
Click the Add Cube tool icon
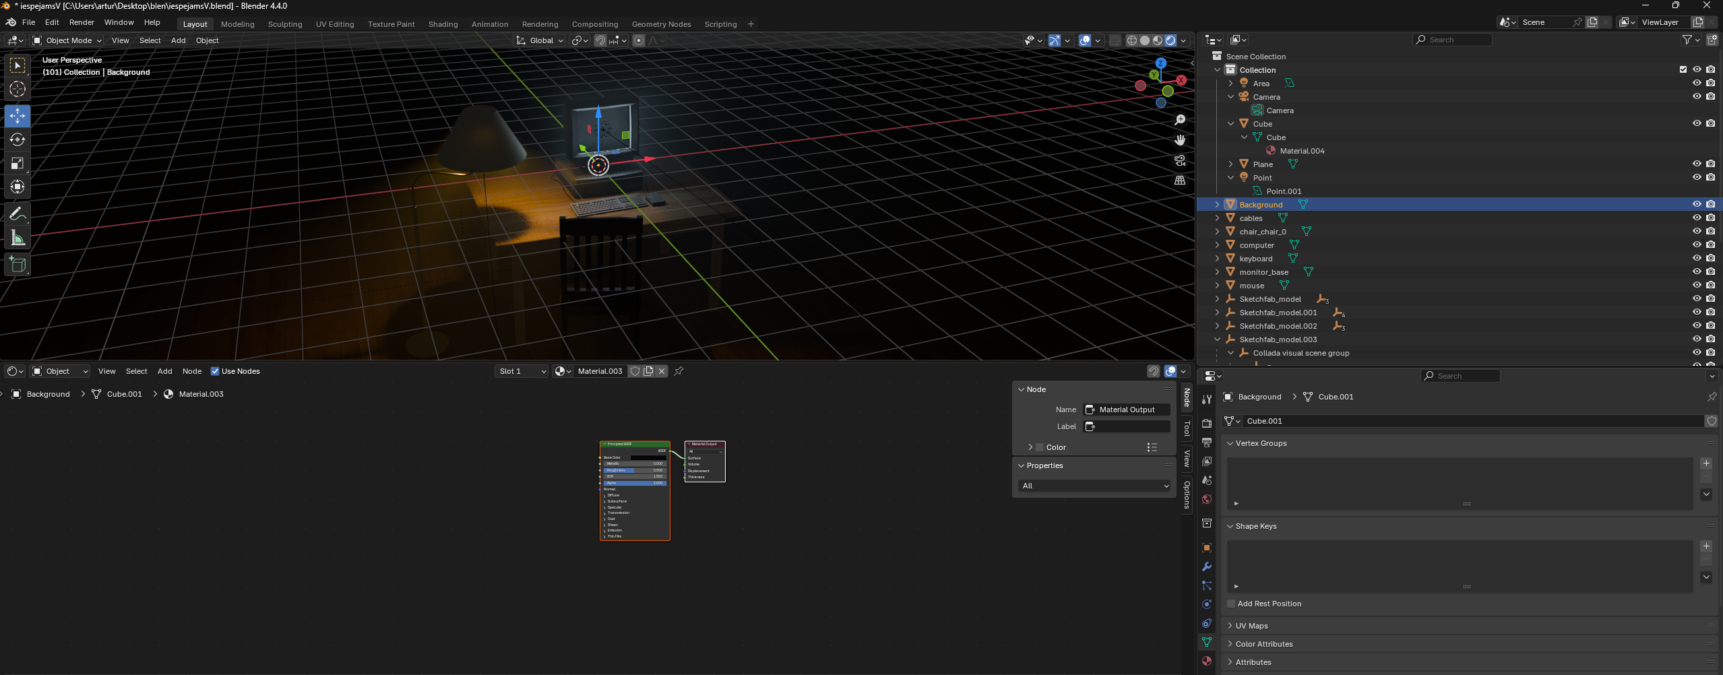[x=18, y=265]
